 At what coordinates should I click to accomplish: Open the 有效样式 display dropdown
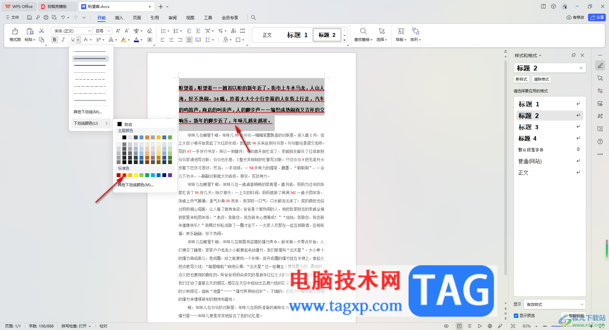(554, 304)
